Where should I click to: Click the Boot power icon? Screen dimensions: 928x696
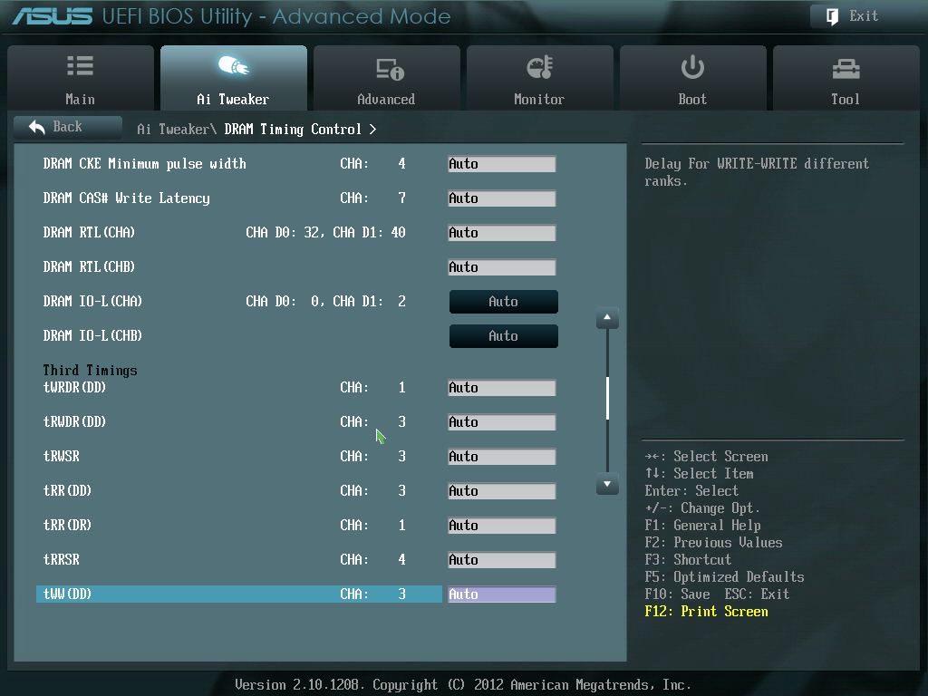tap(692, 67)
